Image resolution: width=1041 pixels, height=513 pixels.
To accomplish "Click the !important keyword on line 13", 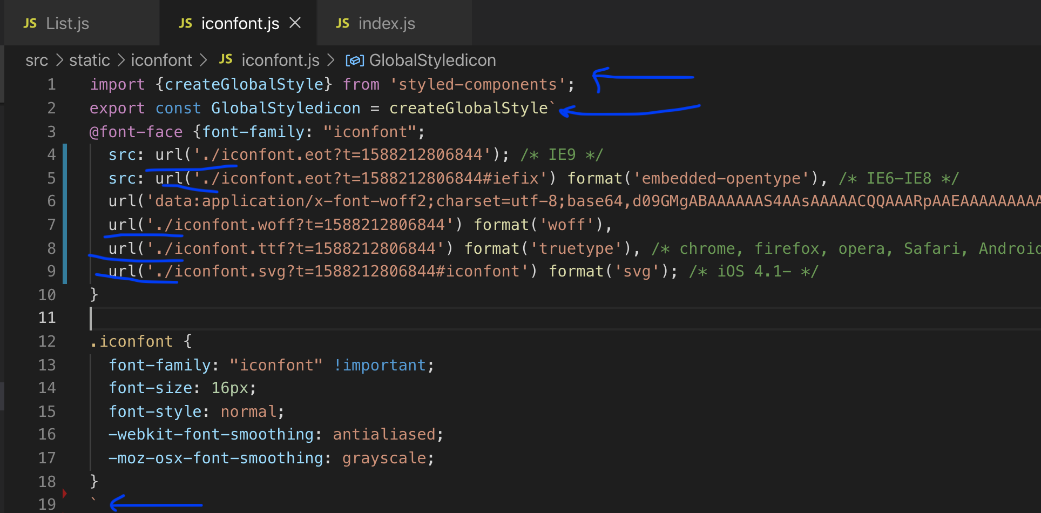I will click(380, 365).
